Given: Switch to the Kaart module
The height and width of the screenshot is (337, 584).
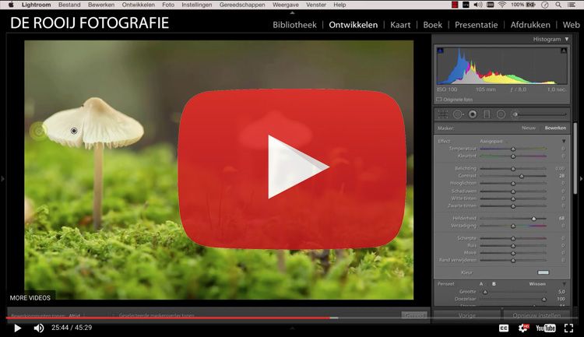Looking at the screenshot, I should point(400,25).
